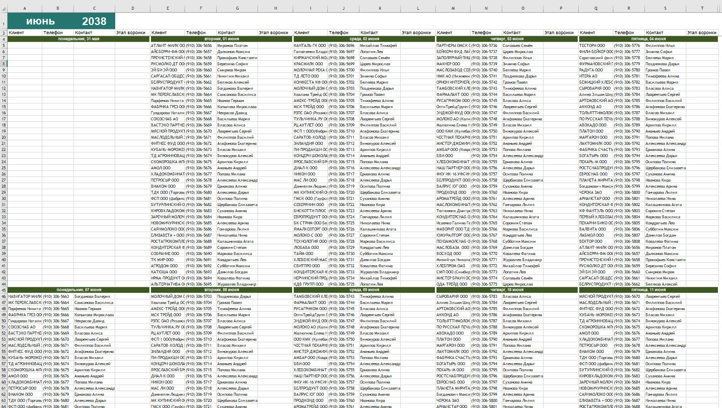Select column K header

point(380,9)
